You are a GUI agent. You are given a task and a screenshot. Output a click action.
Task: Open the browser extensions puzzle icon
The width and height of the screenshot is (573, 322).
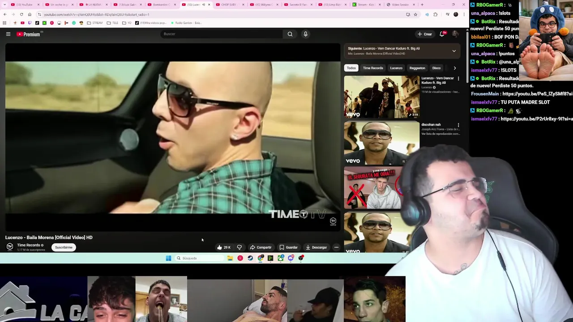pos(435,14)
